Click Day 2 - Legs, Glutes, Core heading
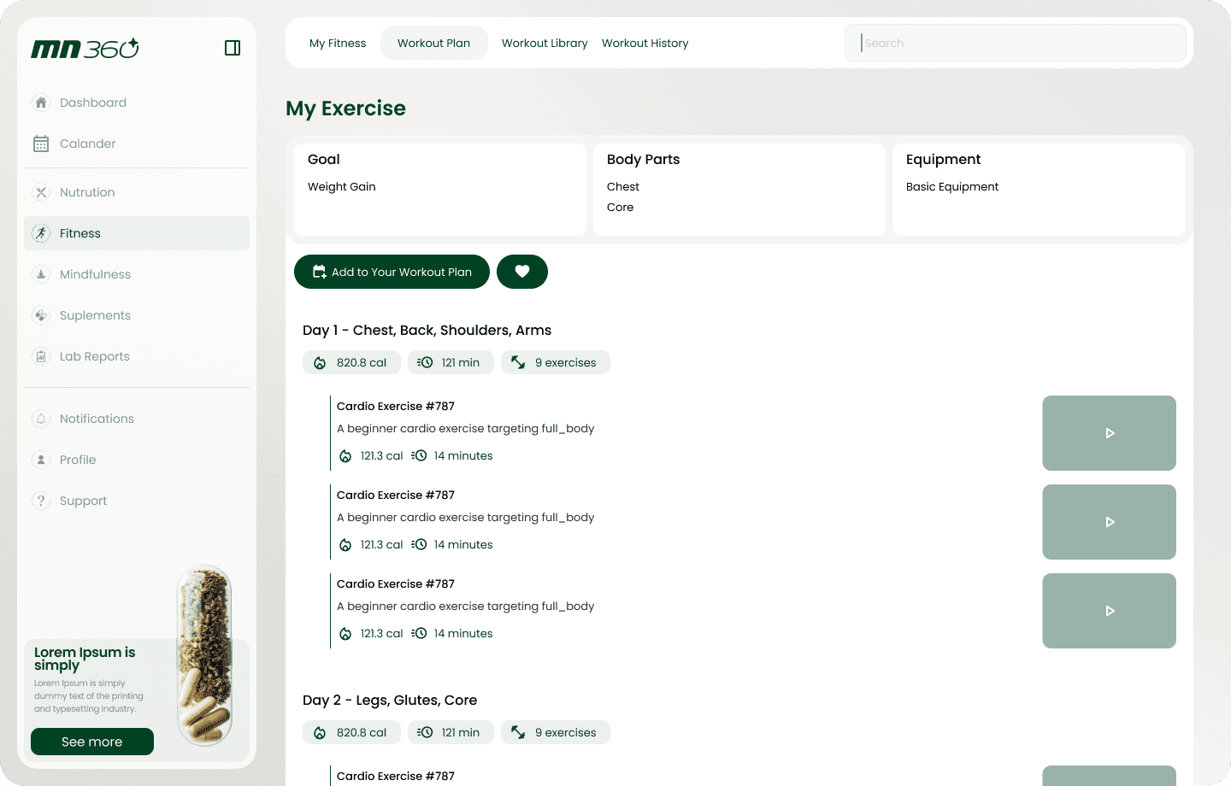 pos(390,700)
